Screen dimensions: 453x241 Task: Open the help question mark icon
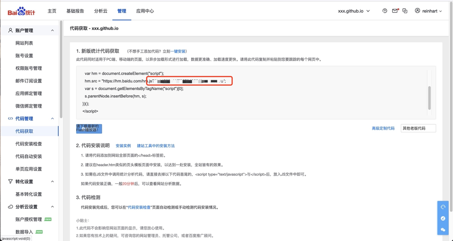pyautogui.click(x=385, y=11)
